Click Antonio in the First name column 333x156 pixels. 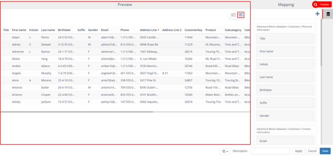pyautogui.click(x=17, y=87)
